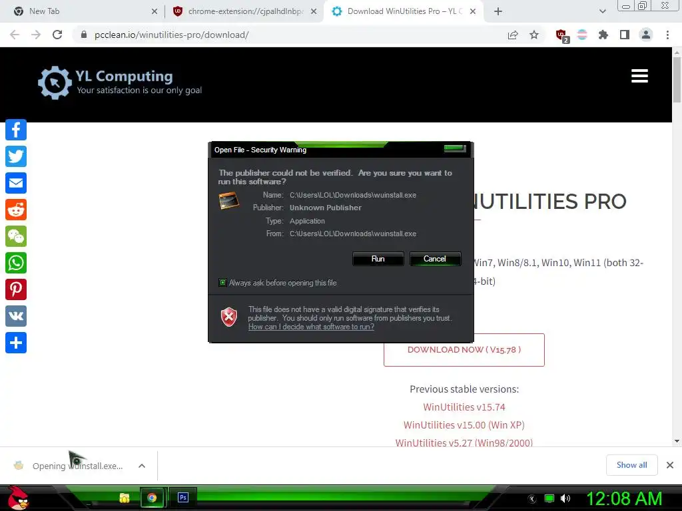Open the tab search dropdown arrow

pyautogui.click(x=602, y=11)
